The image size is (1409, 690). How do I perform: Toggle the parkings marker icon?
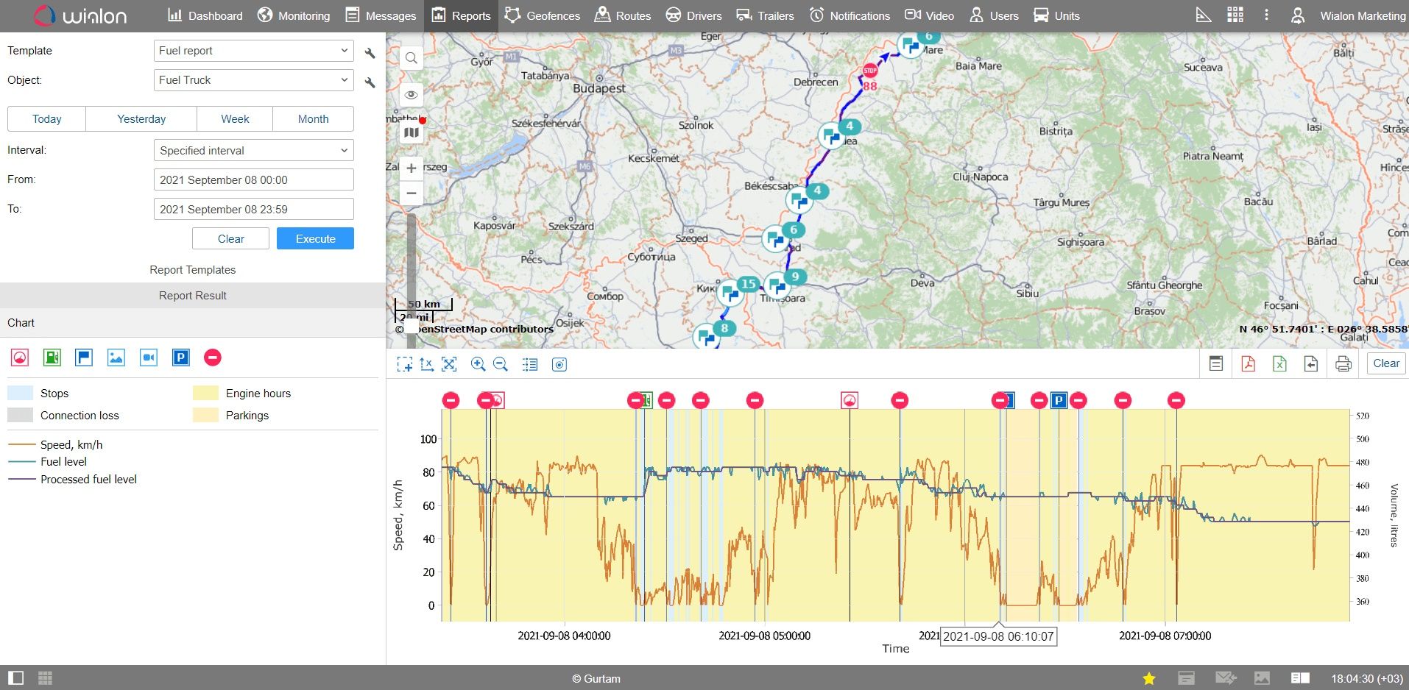coord(180,358)
